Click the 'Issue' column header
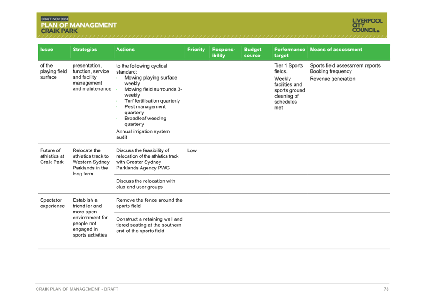 47,50
